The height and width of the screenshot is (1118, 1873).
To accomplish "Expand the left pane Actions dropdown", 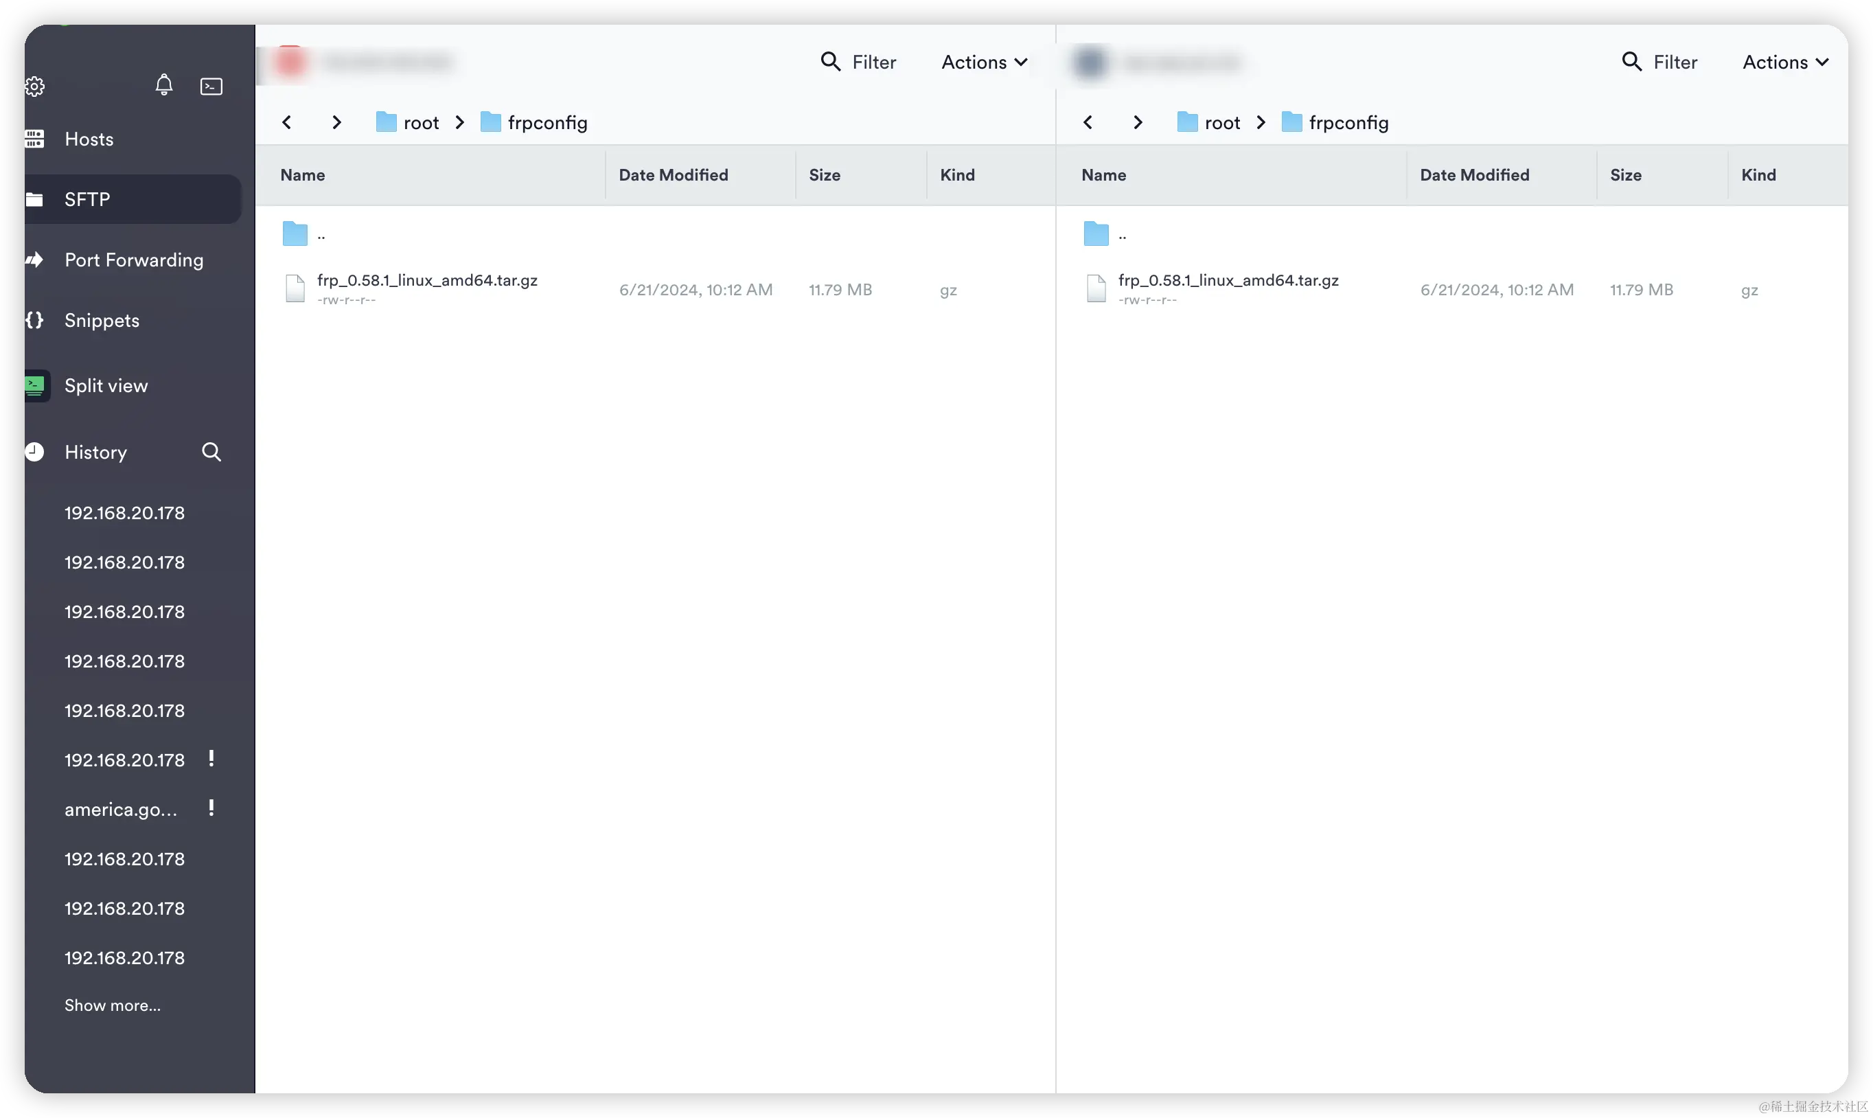I will click(x=984, y=62).
